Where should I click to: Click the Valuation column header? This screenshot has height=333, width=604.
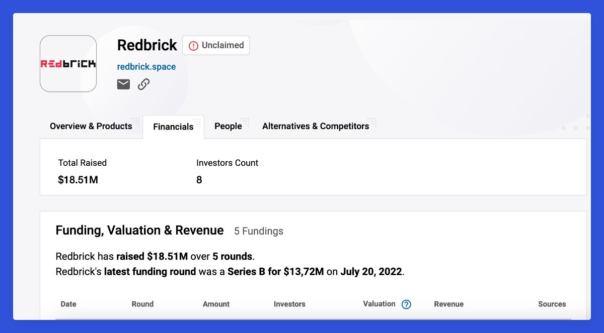[x=379, y=304]
